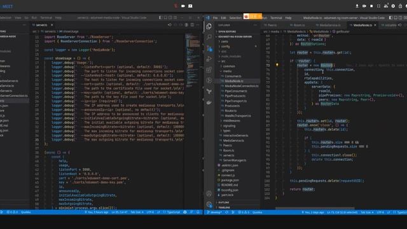Close the MediaNode.ts tab
Viewport: 407px width, 229px height.
click(375, 25)
